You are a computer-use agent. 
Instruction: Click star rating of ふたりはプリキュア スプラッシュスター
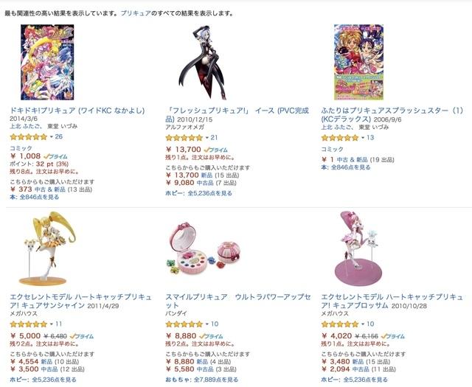click(x=340, y=137)
